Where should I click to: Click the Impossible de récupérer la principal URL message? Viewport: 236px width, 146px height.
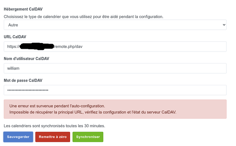coord(93,112)
